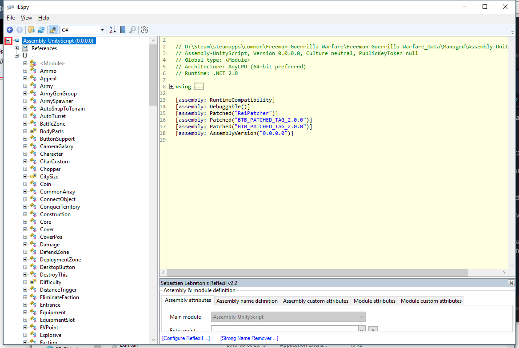Click the Damage class icon
The image size is (519, 348).
pyautogui.click(x=33, y=245)
